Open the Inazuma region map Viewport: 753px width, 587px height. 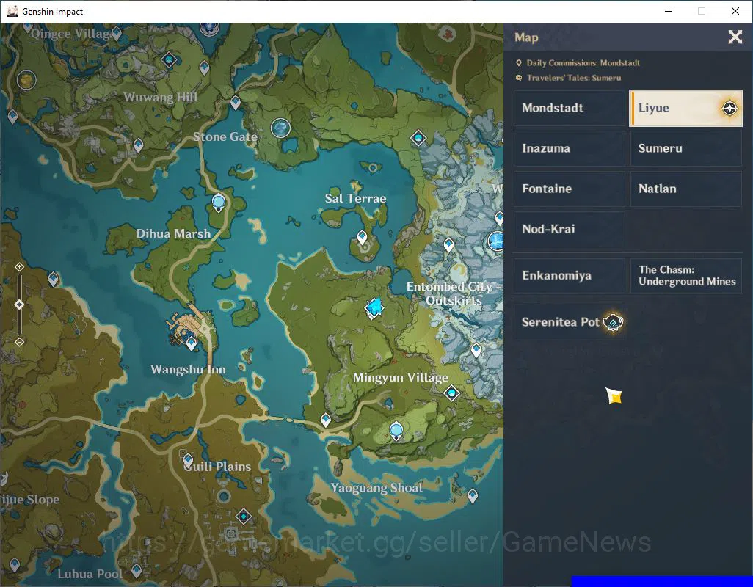click(570, 148)
